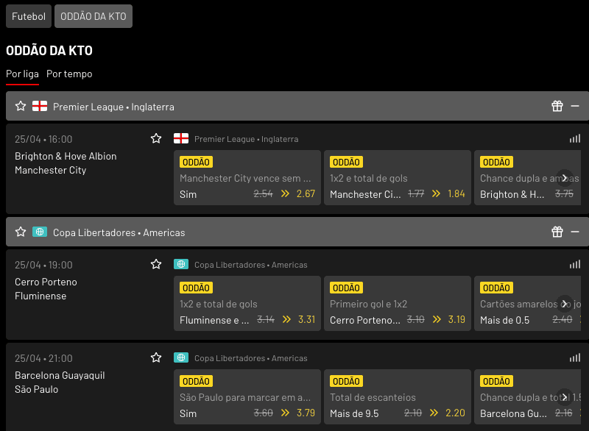Select São Paulo para marcar Sim 3.79

pos(247,396)
